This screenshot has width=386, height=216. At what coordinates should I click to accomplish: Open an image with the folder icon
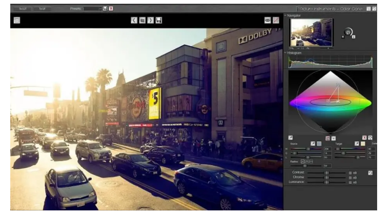click(x=142, y=20)
